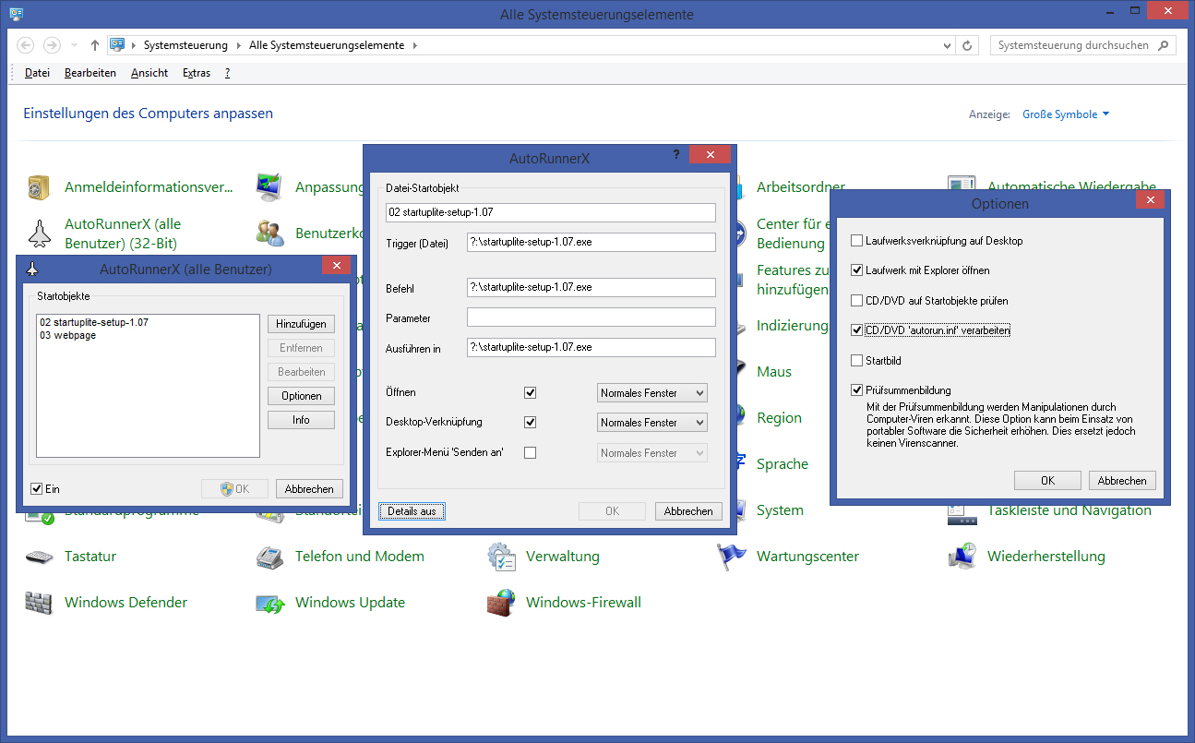Viewport: 1195px width, 743px height.
Task: Enable Explorer-Menü 'Senden an' checkbox
Action: coord(530,453)
